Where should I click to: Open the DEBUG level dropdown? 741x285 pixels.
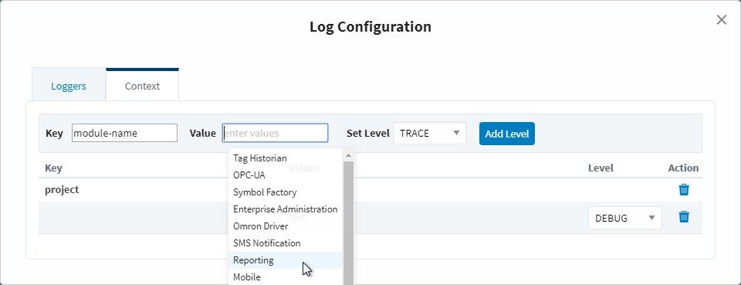click(x=624, y=218)
